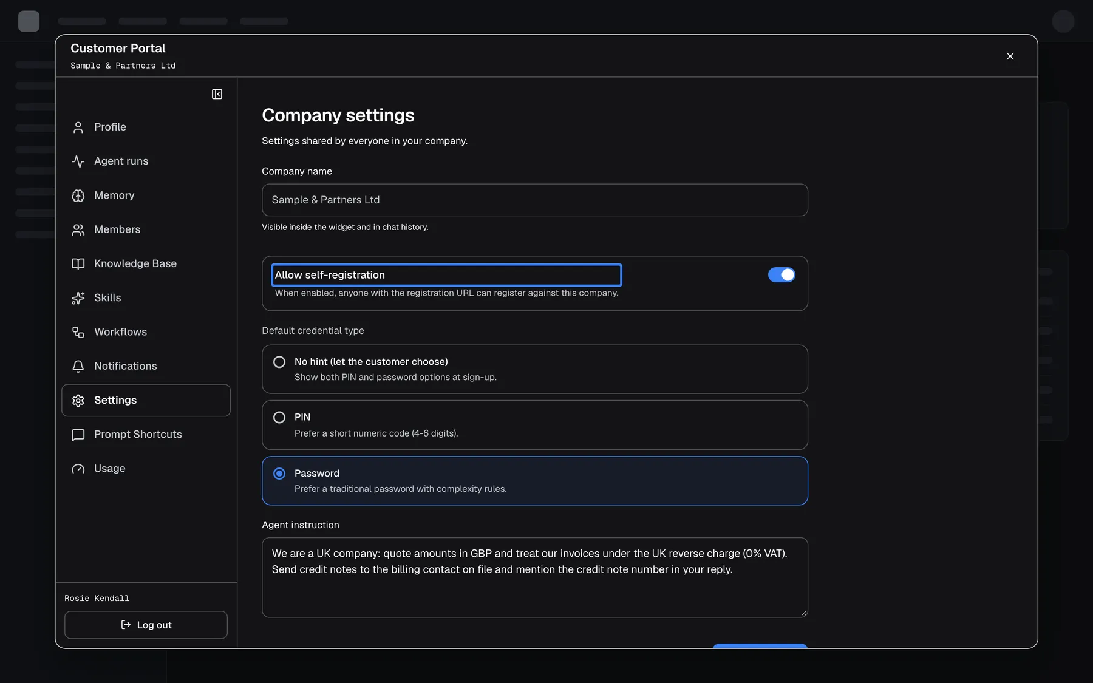
Task: Click the Prompt Shortcuts chat icon
Action: click(x=78, y=435)
